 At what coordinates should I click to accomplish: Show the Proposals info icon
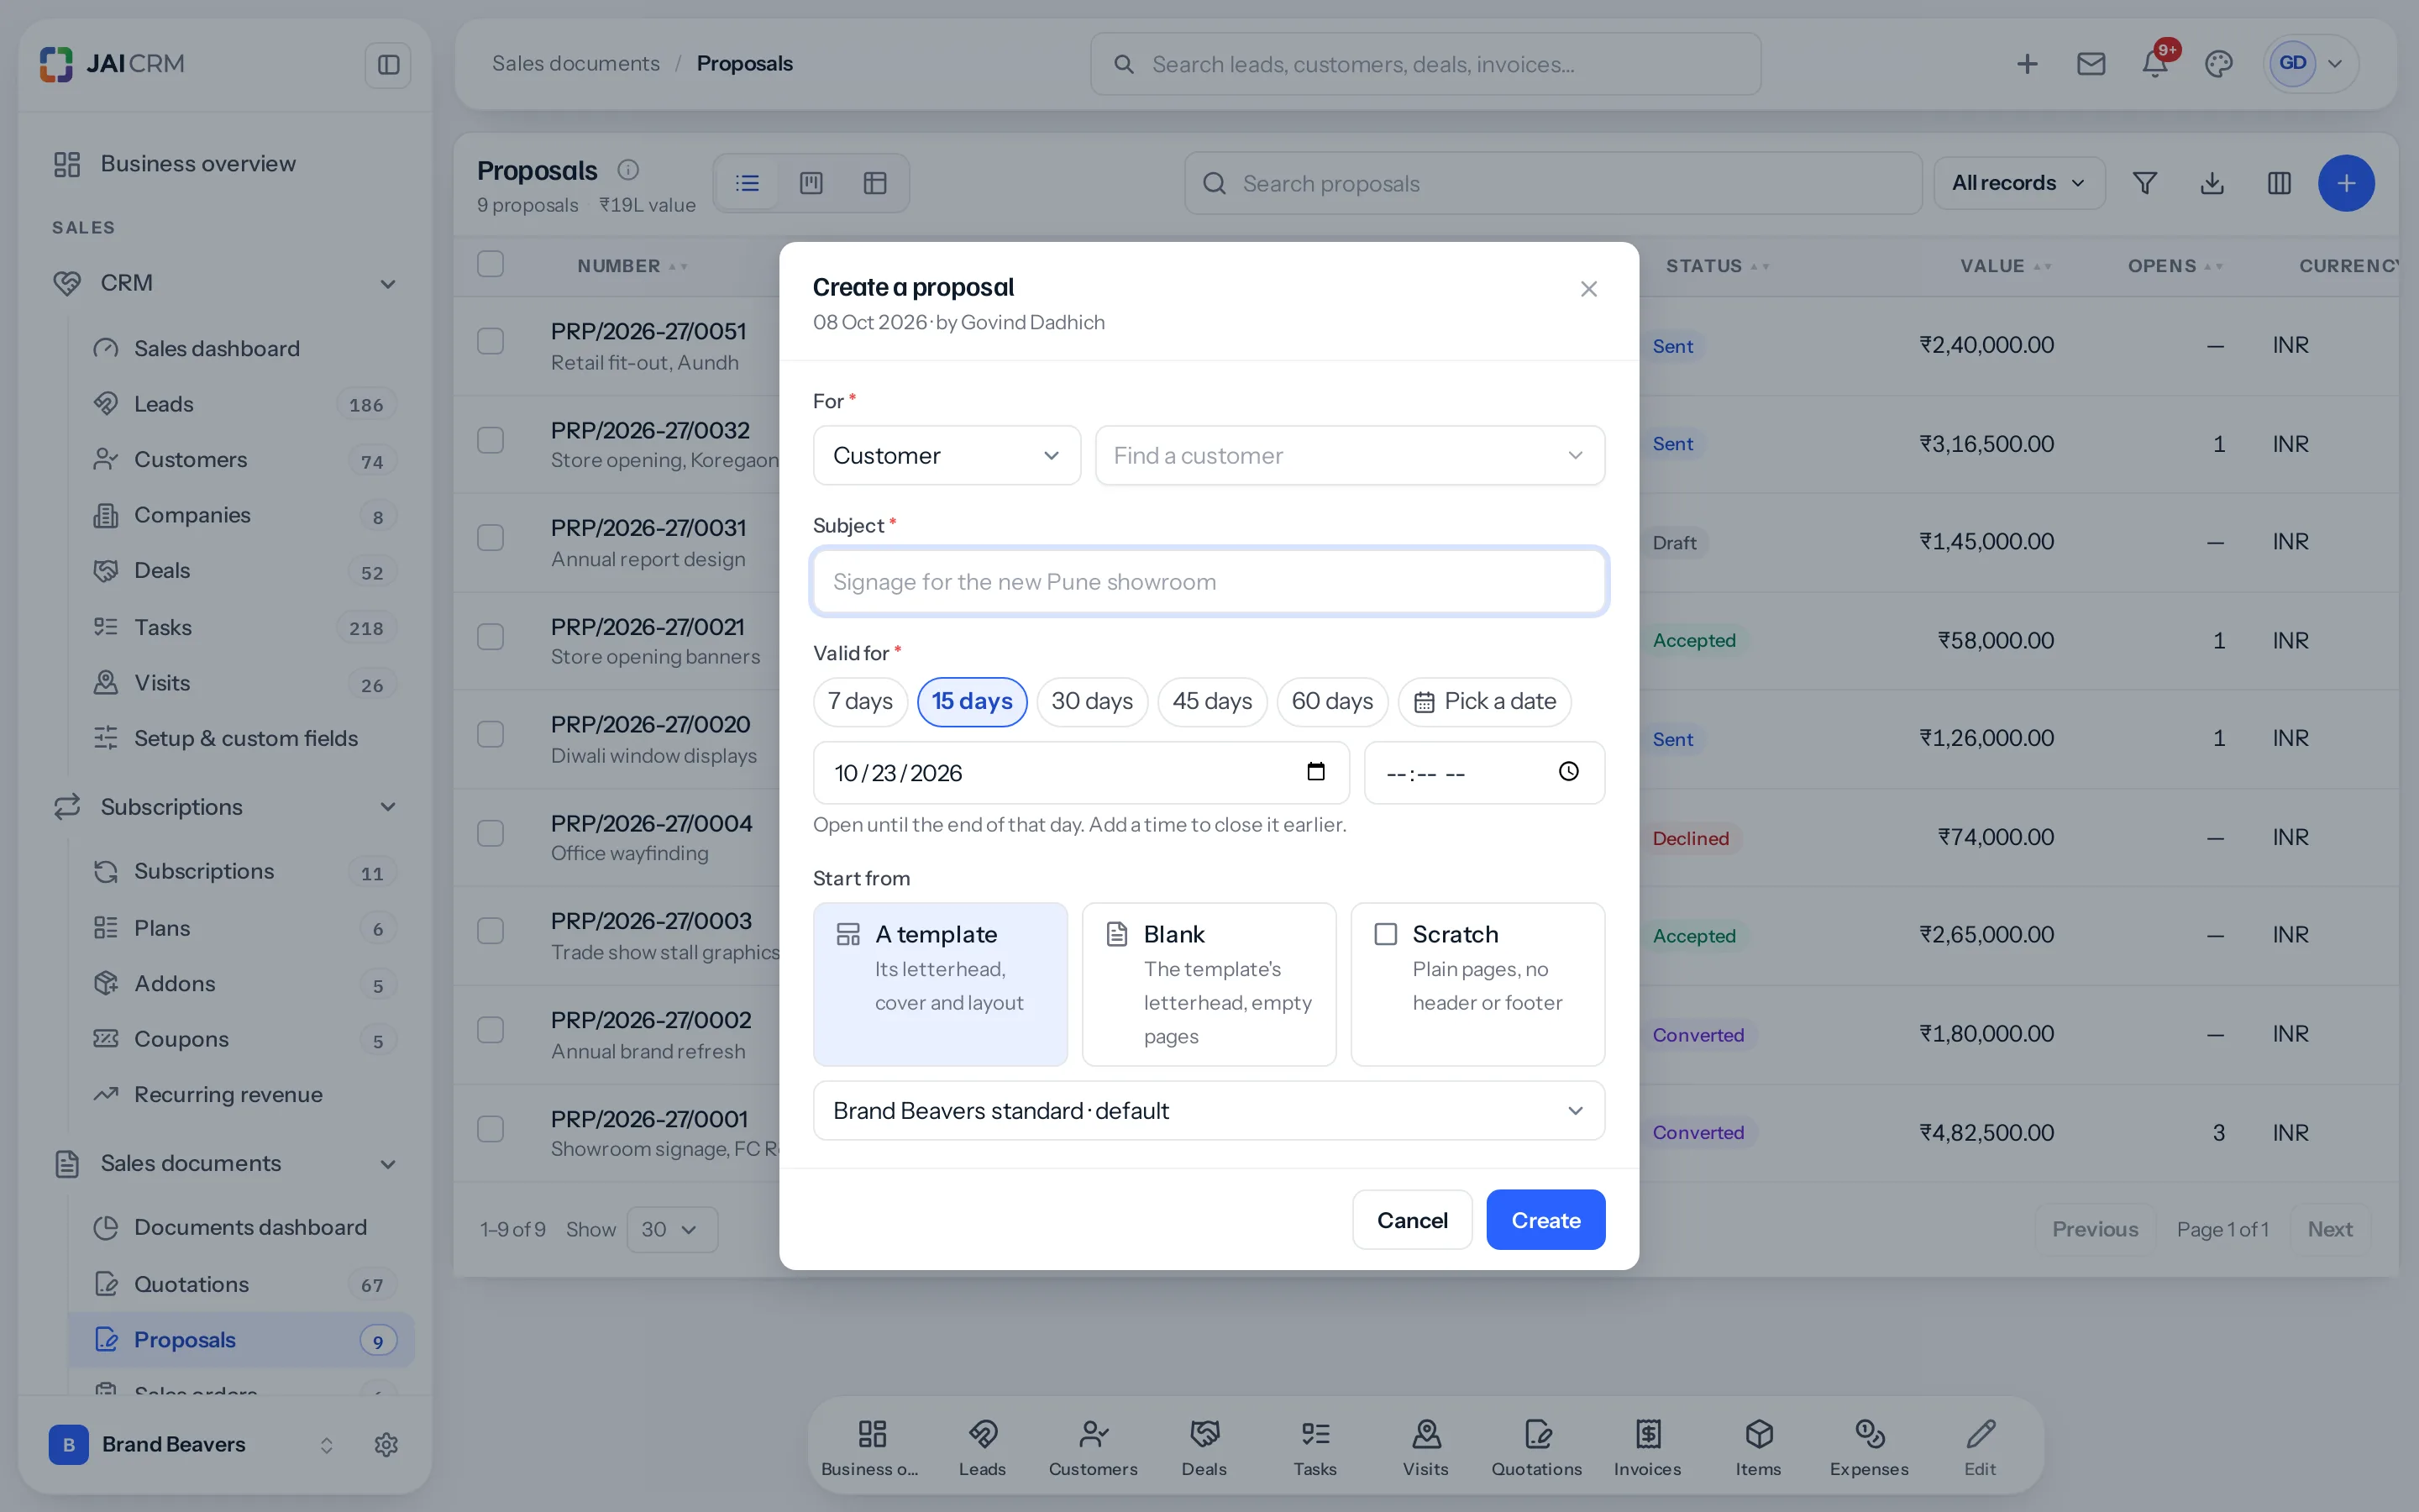tap(627, 170)
